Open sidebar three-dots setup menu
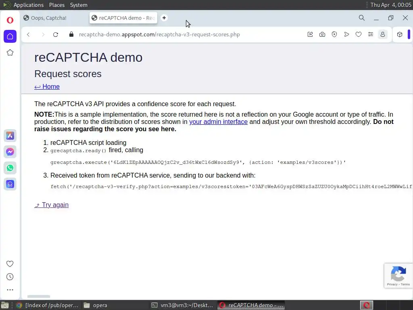The image size is (413, 310). [x=10, y=290]
